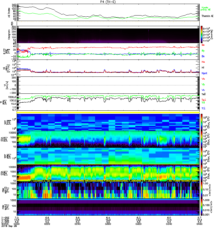The image size is (216, 230).
Task: Click the "0200" time axis label
Action: [x=17, y=224]
